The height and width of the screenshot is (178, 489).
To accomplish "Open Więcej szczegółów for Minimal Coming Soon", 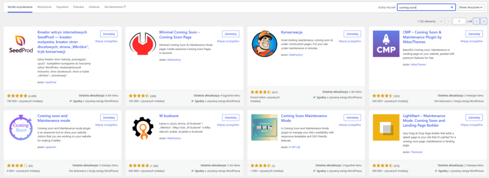I will (x=228, y=41).
